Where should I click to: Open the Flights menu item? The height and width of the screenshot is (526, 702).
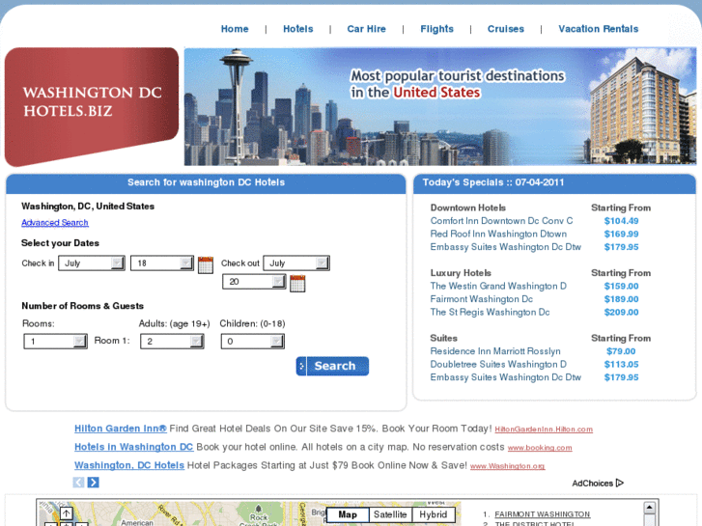point(437,29)
